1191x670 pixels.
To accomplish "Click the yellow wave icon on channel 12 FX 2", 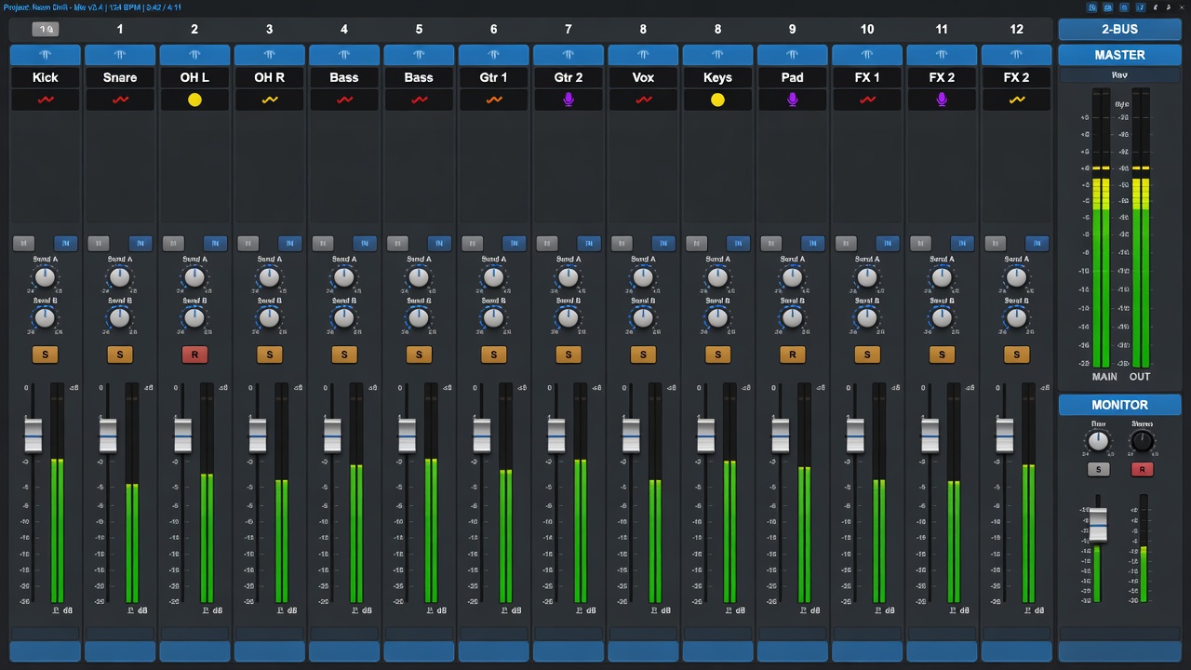I will 1016,100.
